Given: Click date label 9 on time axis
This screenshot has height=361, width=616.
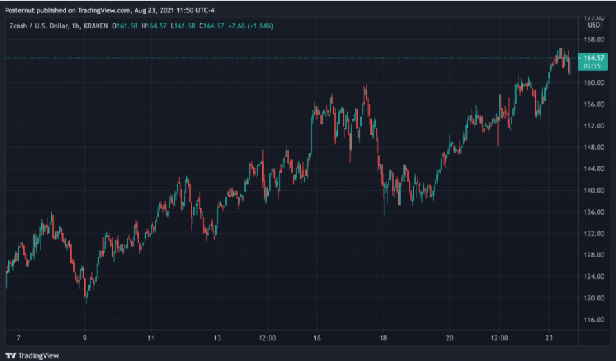Looking at the screenshot, I should coord(84,338).
